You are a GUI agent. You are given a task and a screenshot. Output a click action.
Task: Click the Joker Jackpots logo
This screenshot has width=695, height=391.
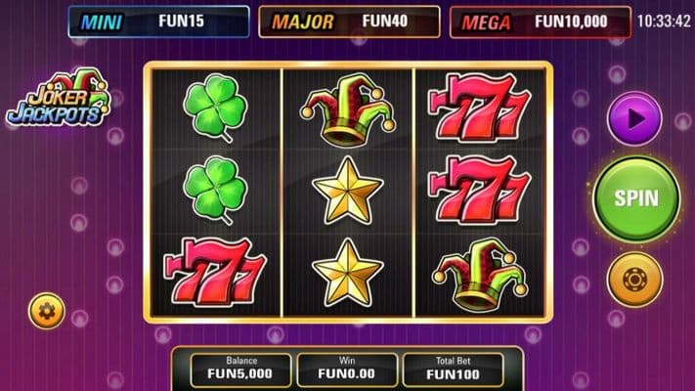coord(59,98)
